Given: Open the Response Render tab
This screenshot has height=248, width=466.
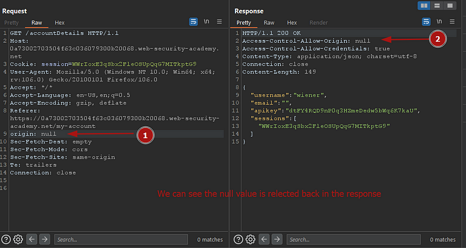Looking at the screenshot, I should pos(318,22).
